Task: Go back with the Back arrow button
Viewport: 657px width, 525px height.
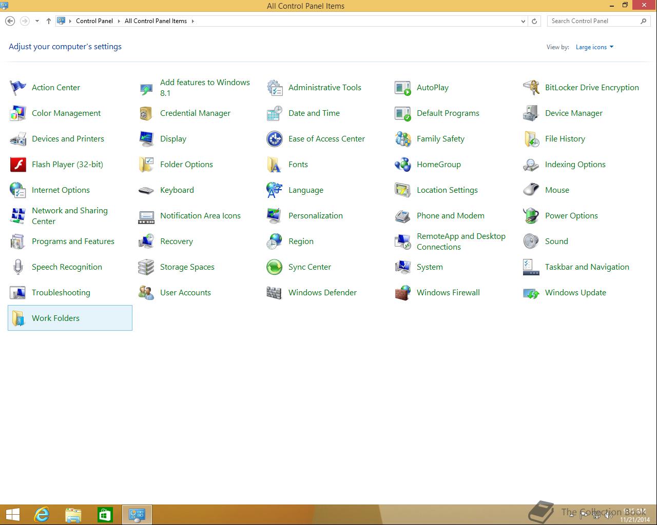Action: [10, 21]
